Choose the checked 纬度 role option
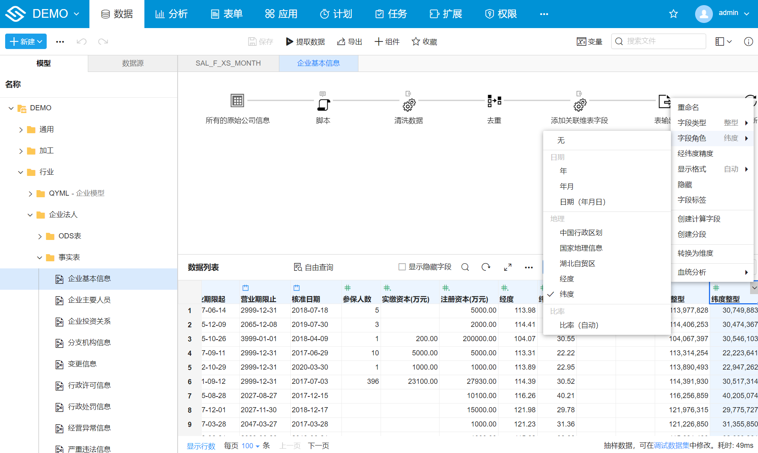 tap(567, 294)
